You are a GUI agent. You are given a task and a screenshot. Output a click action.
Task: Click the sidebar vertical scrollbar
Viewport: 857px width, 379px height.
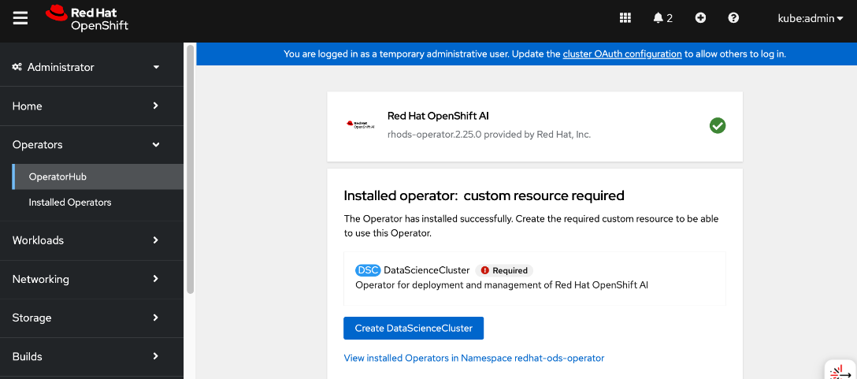click(190, 169)
